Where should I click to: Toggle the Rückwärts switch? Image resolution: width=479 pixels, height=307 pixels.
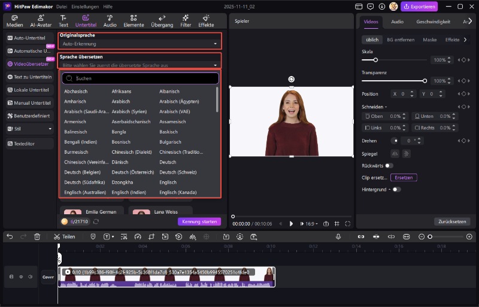tap(389, 165)
